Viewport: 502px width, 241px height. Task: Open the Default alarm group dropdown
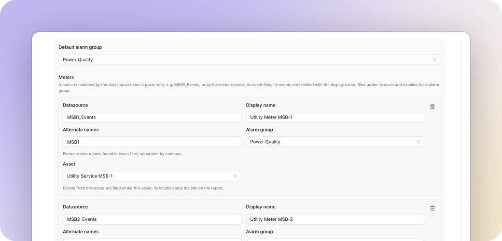pyautogui.click(x=250, y=60)
